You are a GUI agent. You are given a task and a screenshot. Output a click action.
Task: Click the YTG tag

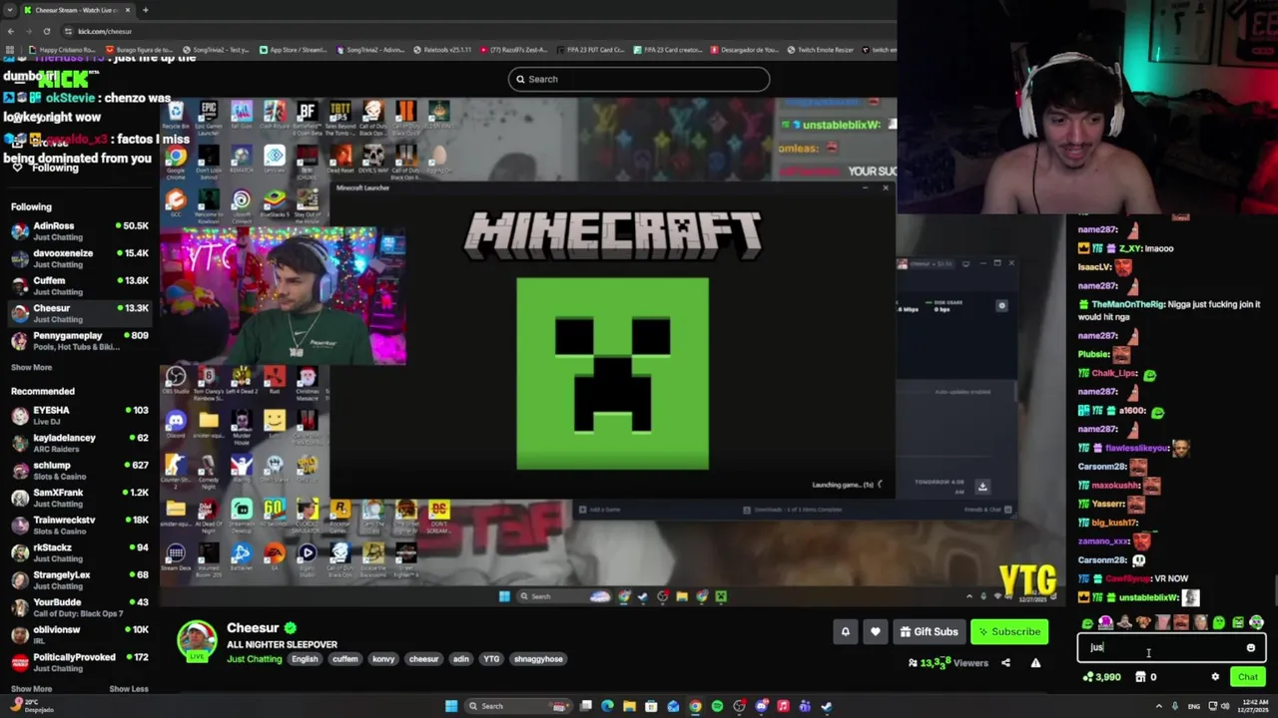click(x=491, y=659)
